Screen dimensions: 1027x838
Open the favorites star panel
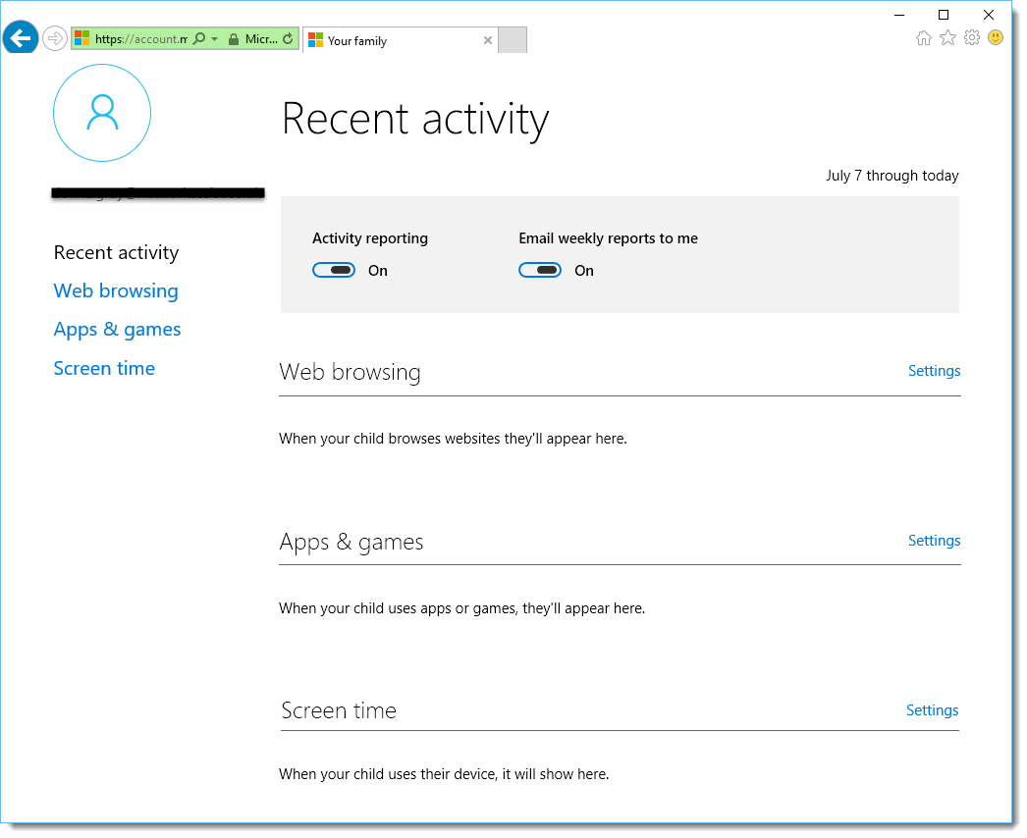(x=947, y=37)
